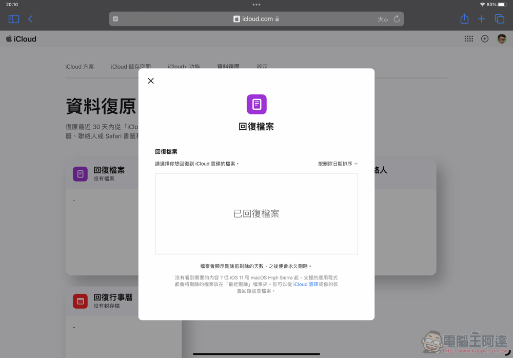
Task: Go to iCloud home via logo
Action: coord(22,39)
